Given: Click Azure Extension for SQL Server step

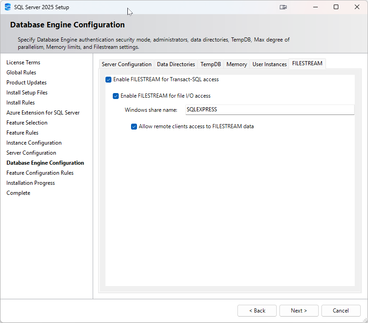Looking at the screenshot, I should coord(43,113).
